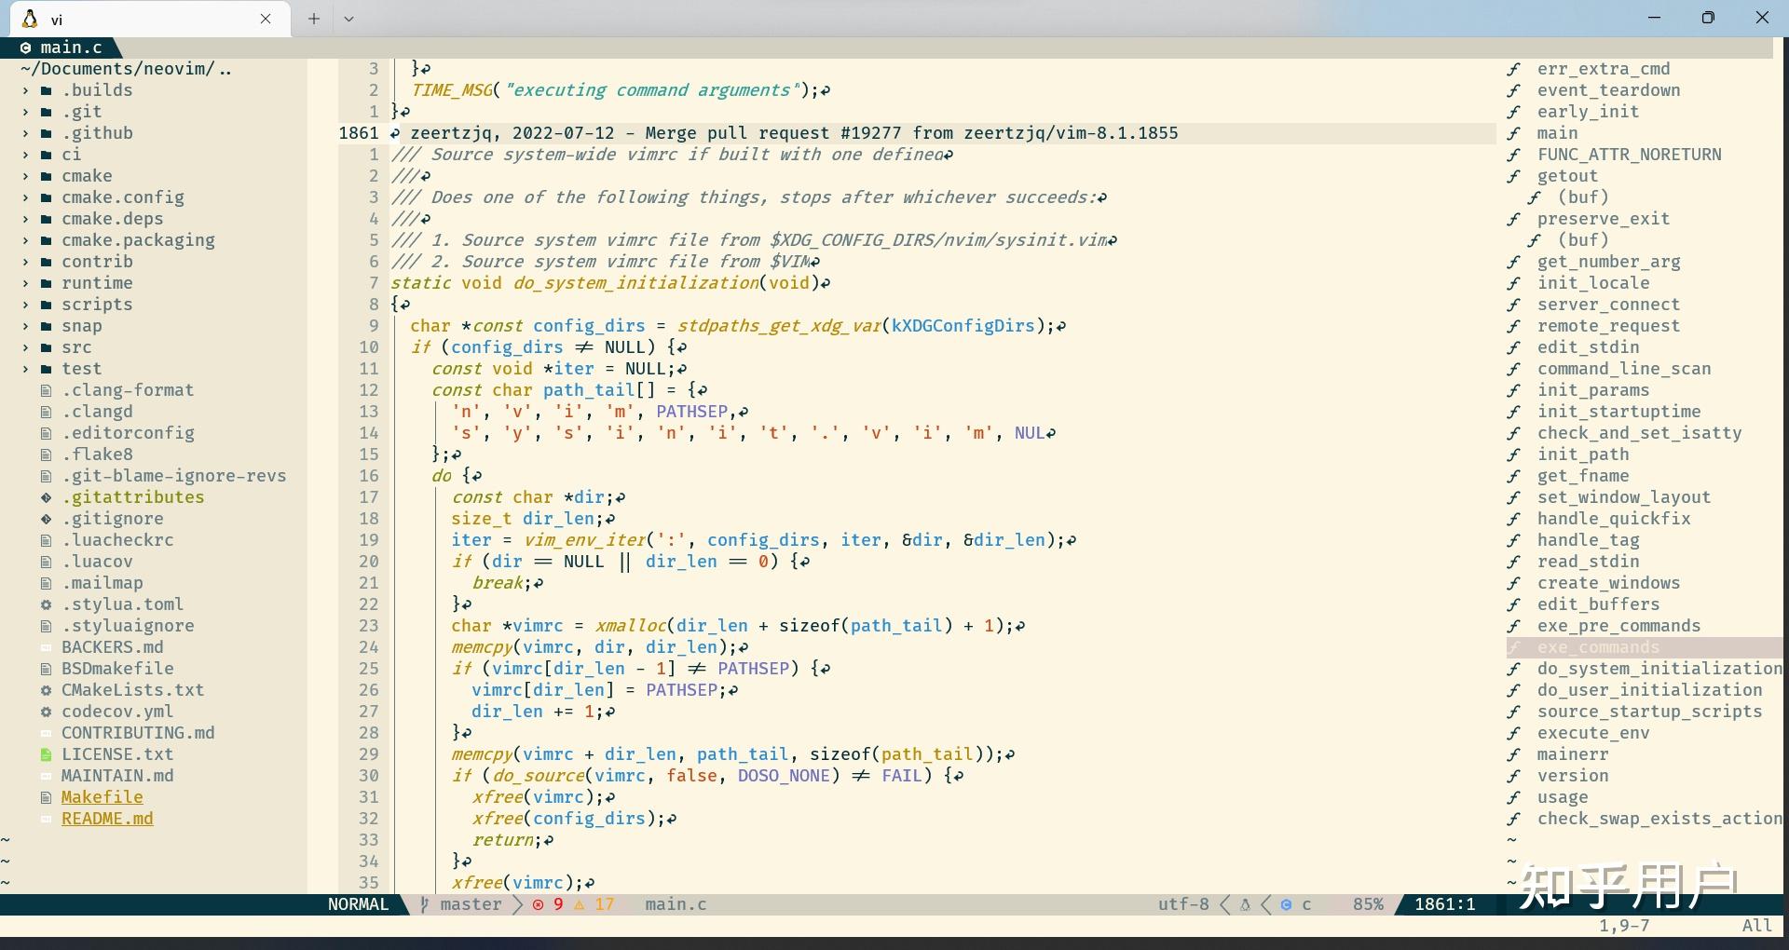The image size is (1789, 950).
Task: Click the C language icon in the statusline
Action: (x=1288, y=904)
